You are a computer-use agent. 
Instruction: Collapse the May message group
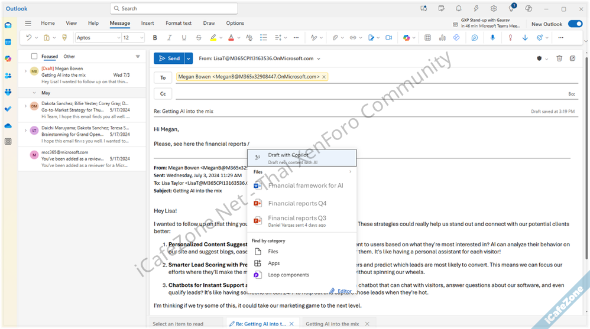coord(35,93)
